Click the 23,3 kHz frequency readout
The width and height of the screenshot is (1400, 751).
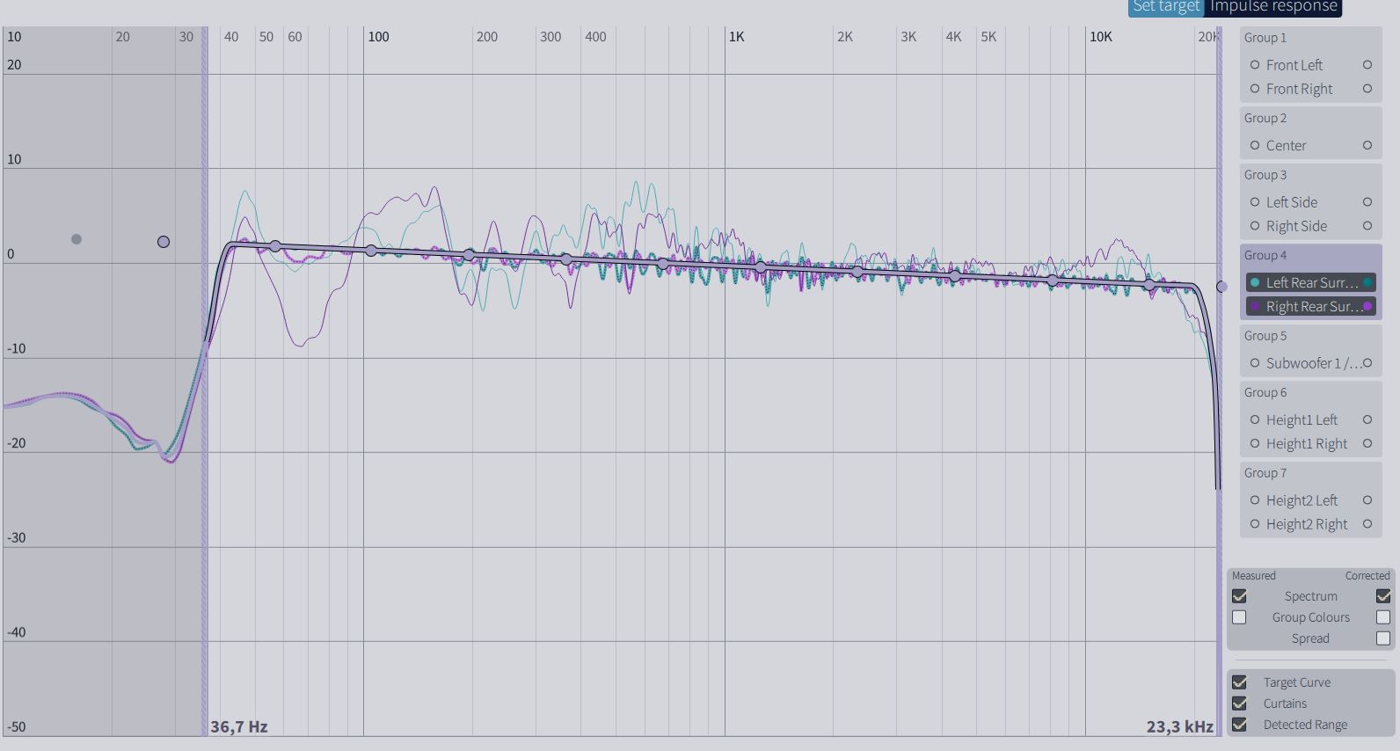pos(1179,726)
